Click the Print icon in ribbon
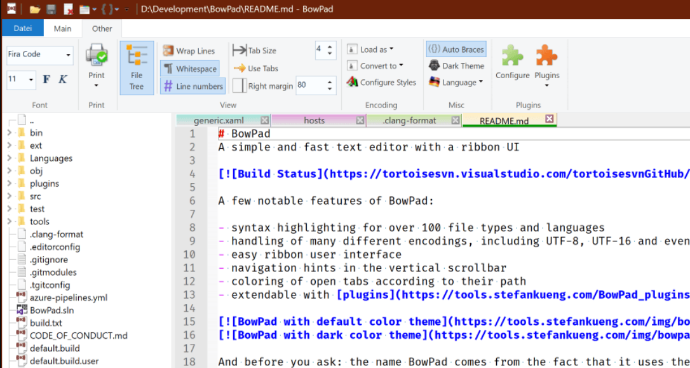 [x=97, y=58]
